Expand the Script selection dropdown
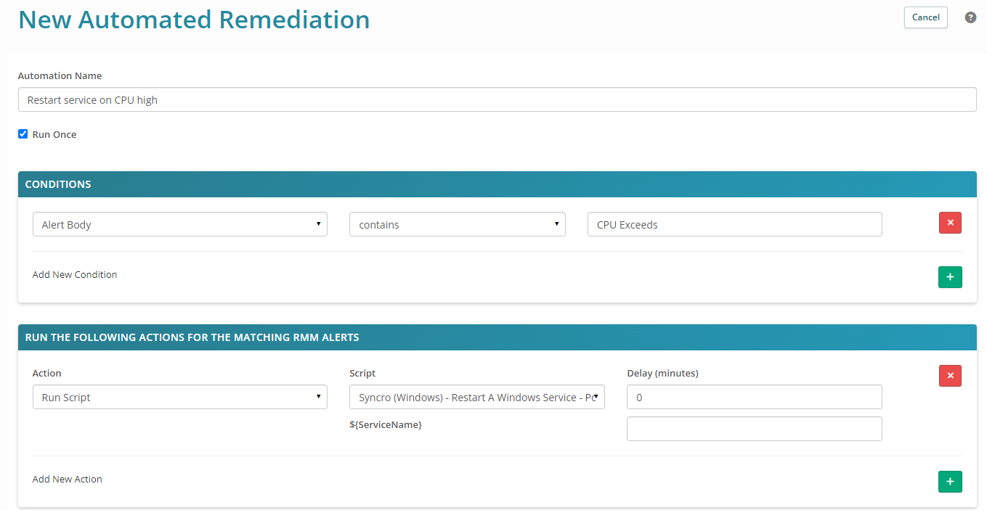 pyautogui.click(x=477, y=398)
